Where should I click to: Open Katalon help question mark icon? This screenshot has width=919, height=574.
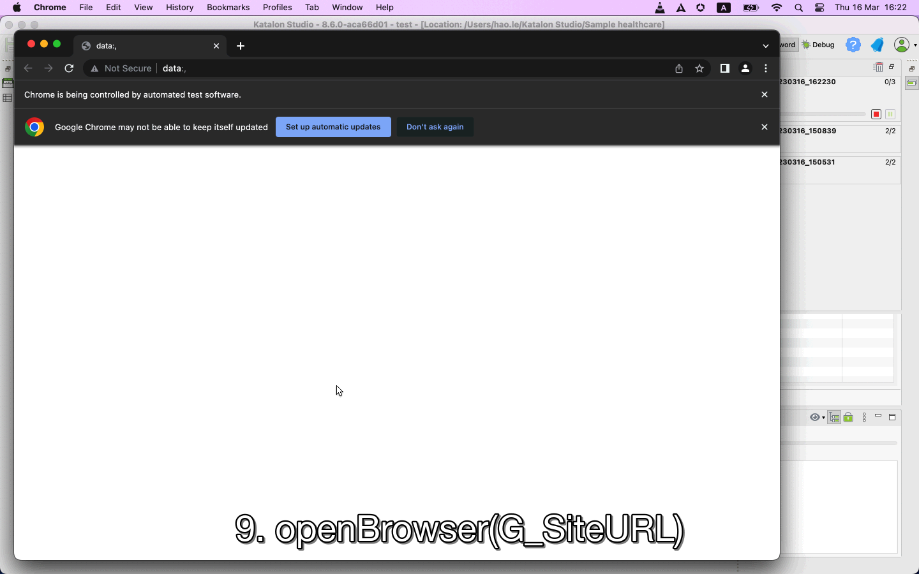(853, 45)
